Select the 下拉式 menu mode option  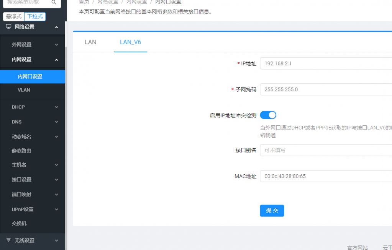coord(35,16)
